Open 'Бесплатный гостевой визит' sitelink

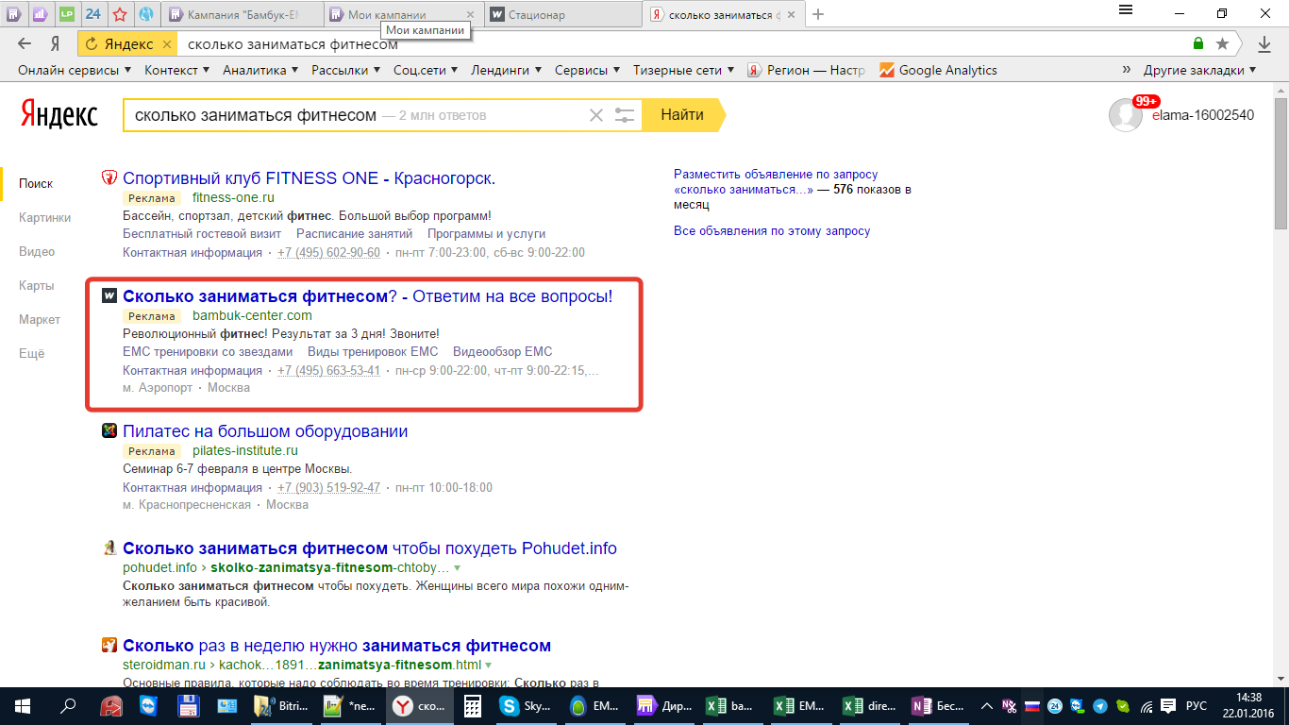(202, 234)
